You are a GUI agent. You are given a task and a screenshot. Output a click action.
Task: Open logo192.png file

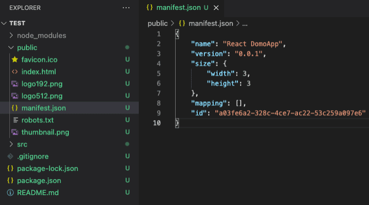click(42, 84)
